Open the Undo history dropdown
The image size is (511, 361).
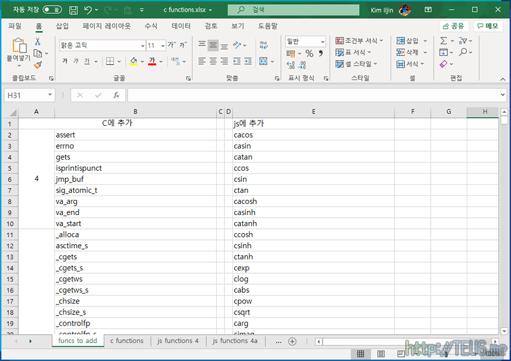96,10
